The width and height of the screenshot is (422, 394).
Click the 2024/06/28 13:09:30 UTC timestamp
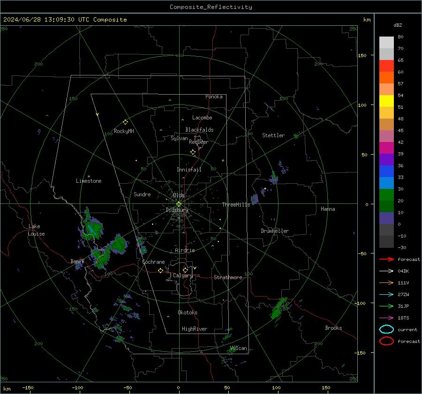tap(65, 20)
